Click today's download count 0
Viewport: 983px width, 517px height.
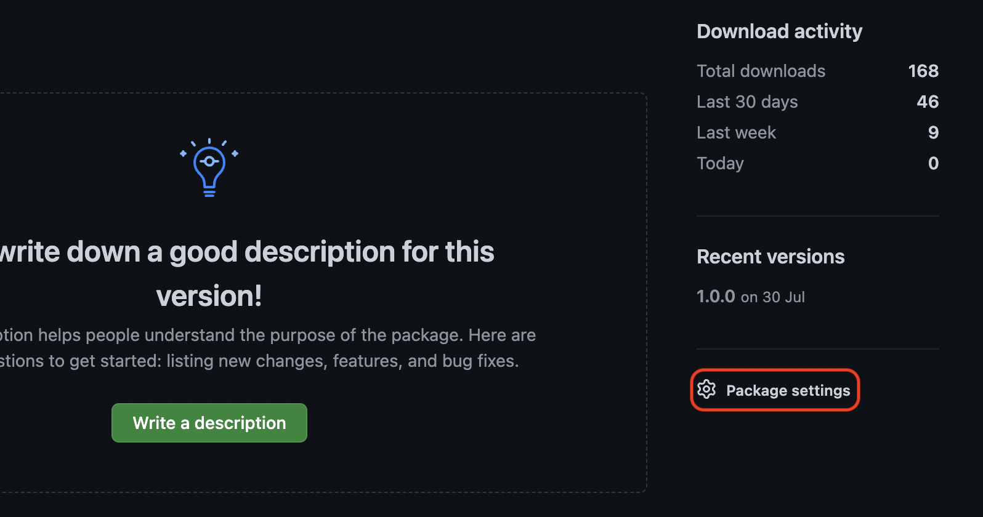click(933, 163)
